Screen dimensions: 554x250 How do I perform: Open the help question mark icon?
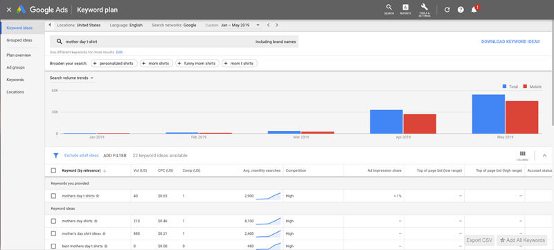pyautogui.click(x=461, y=10)
